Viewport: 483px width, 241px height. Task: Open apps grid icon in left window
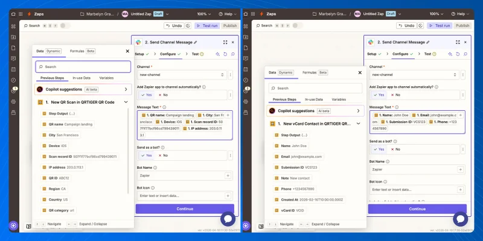[21, 14]
